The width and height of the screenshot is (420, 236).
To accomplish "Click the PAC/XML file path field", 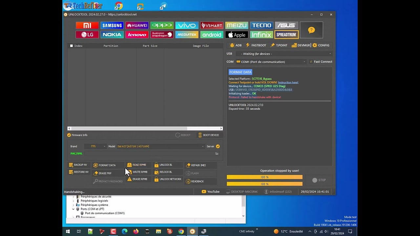I will click(x=149, y=153).
